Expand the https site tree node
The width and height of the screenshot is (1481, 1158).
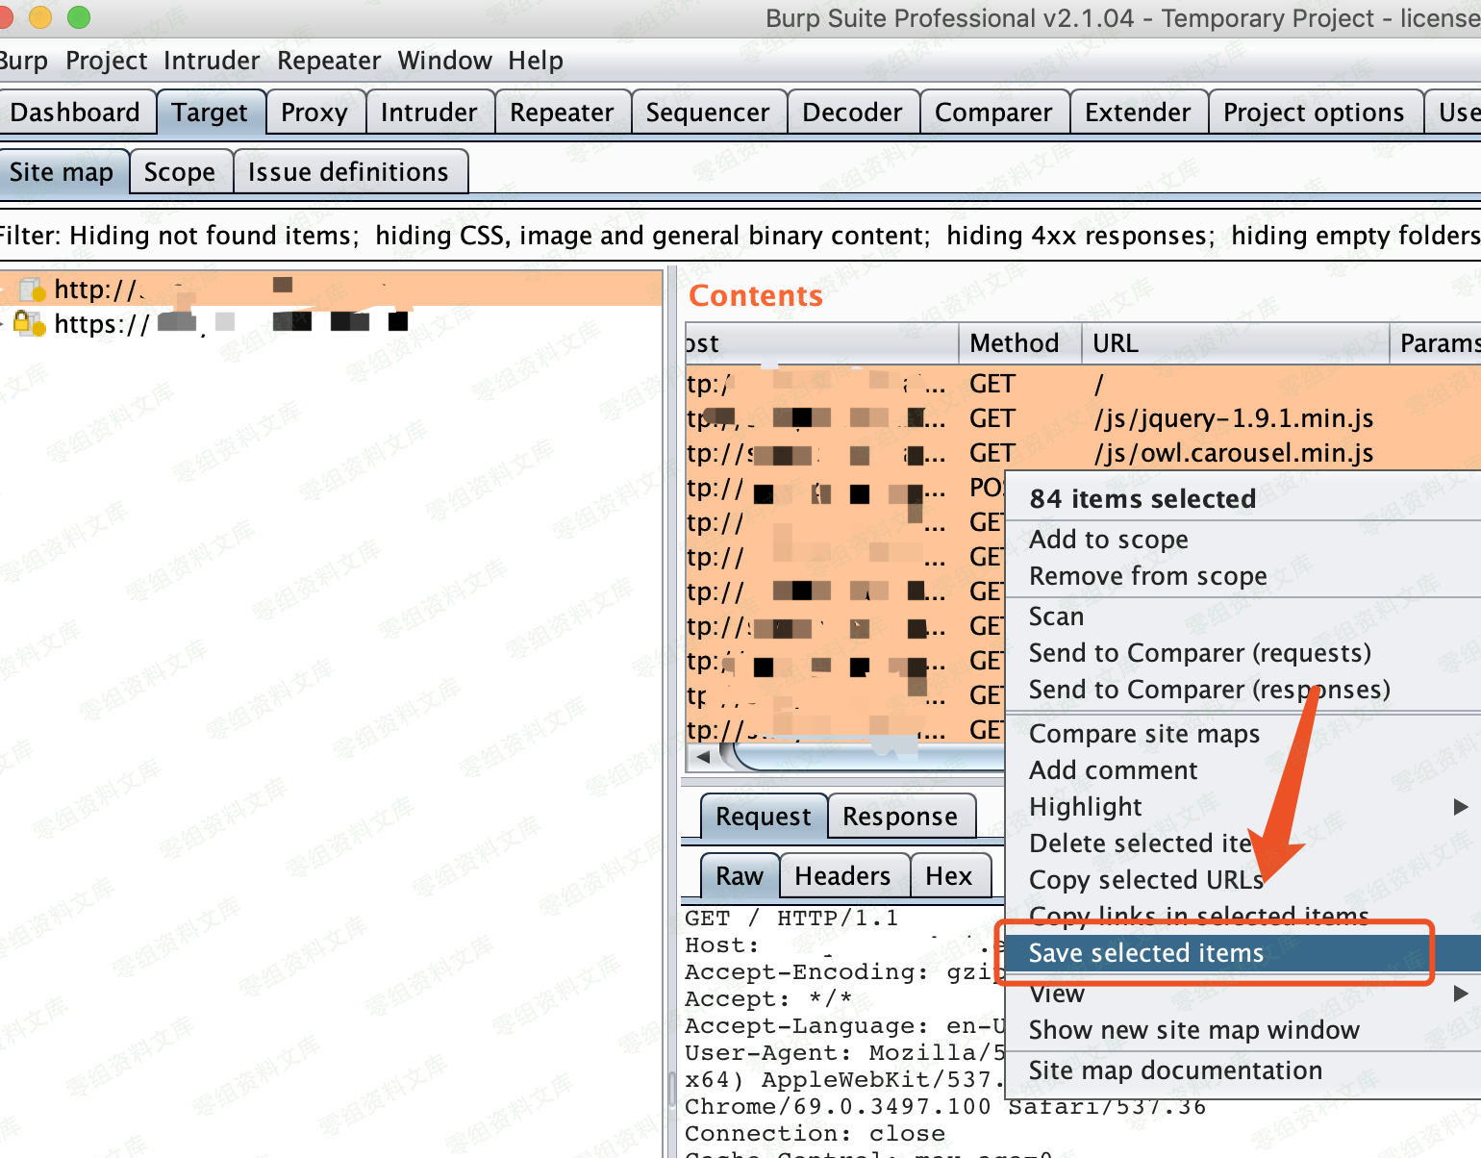tap(3, 324)
